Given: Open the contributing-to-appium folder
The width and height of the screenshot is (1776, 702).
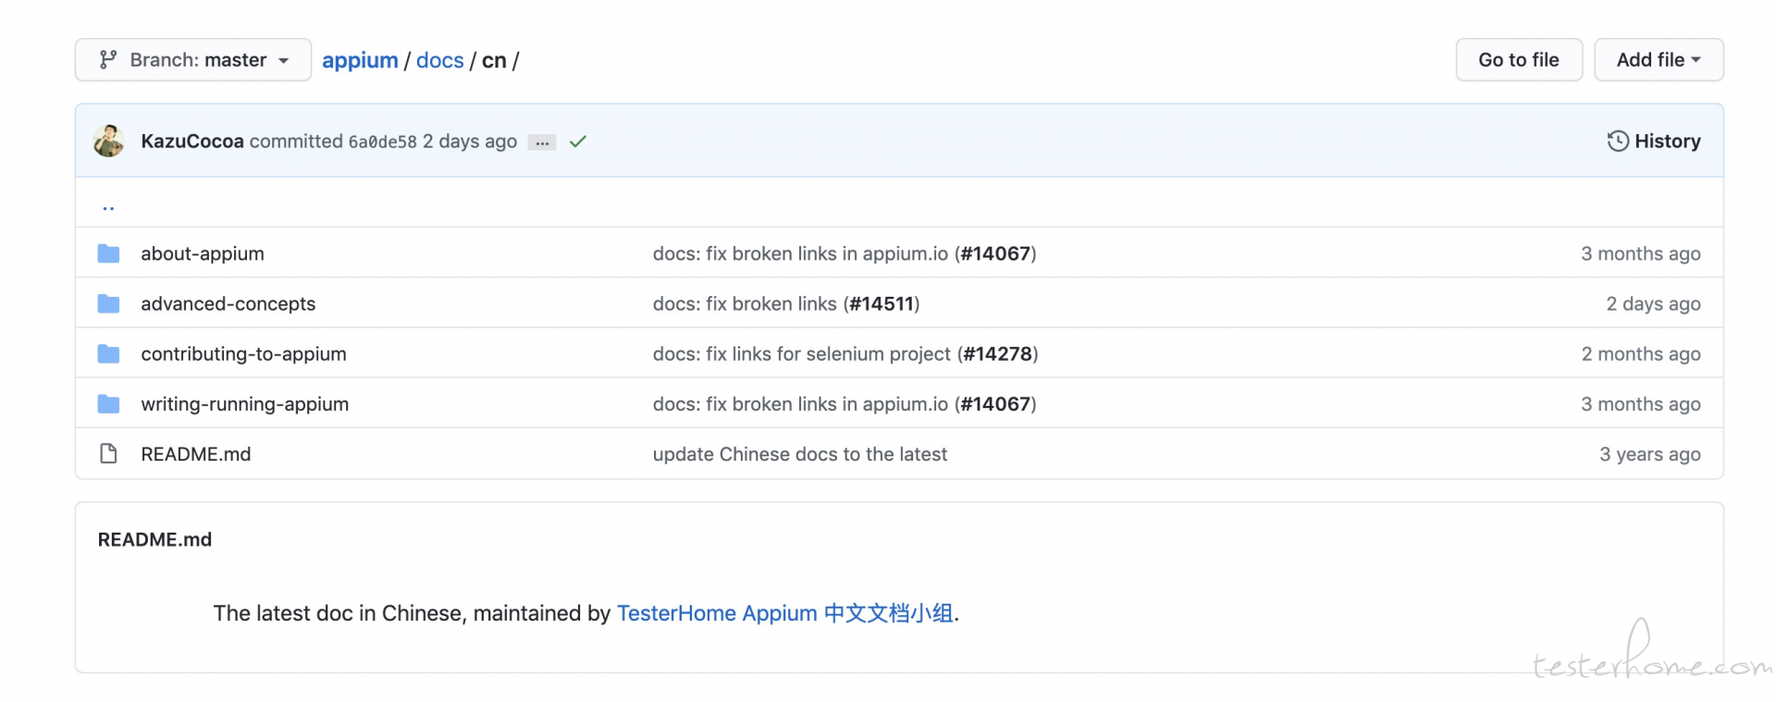Looking at the screenshot, I should tap(243, 354).
